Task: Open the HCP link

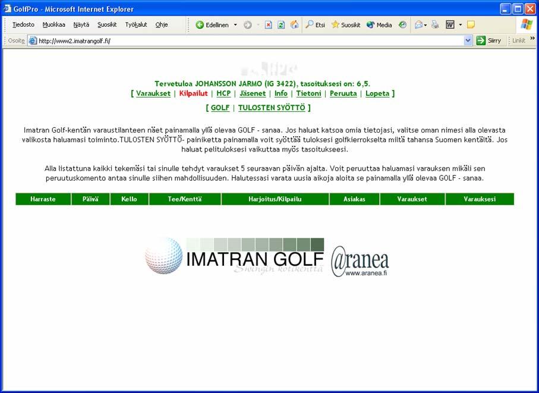Action: [x=223, y=93]
